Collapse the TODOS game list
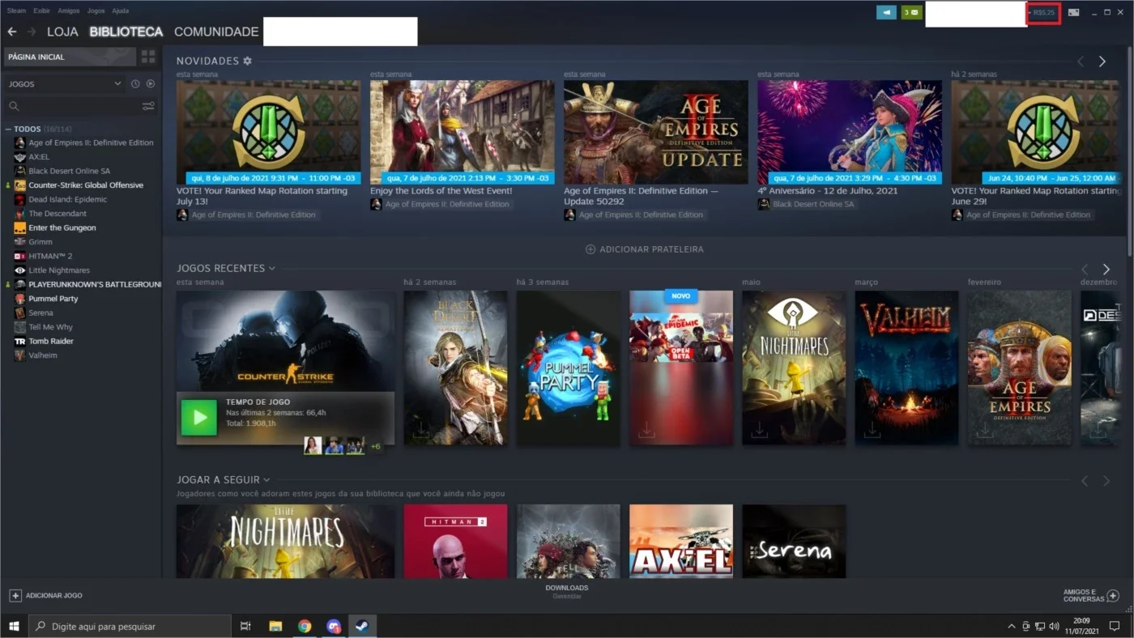 (x=8, y=129)
